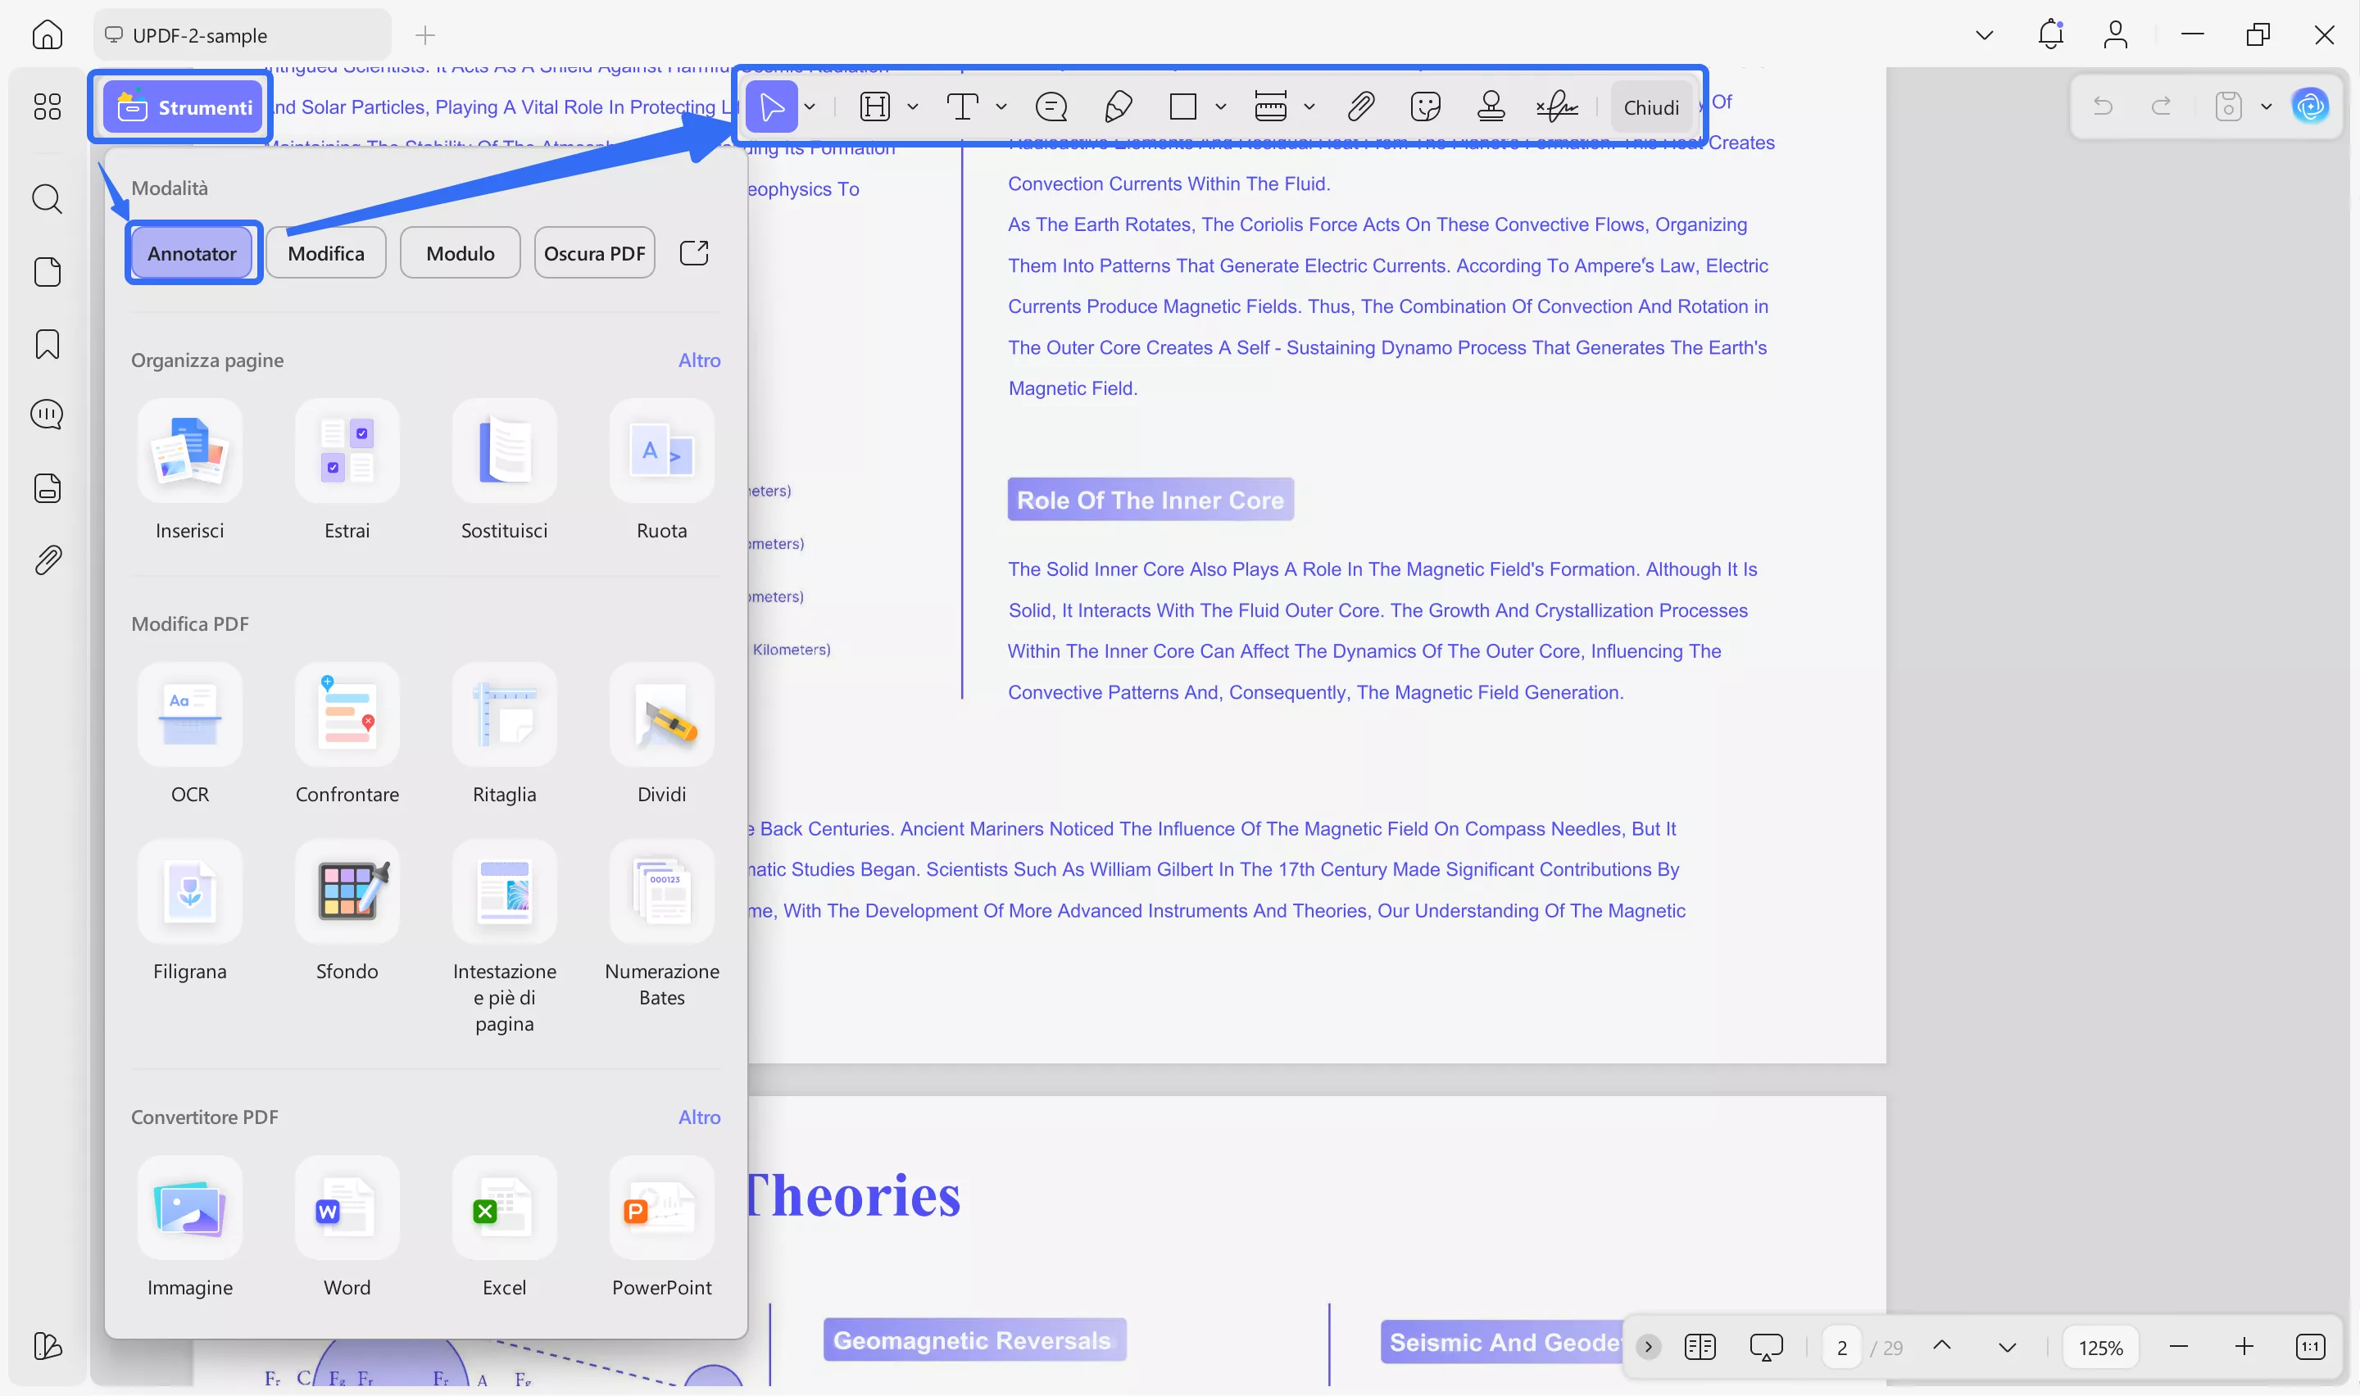Open the selection tool dropdown arrow
The image size is (2360, 1396).
(x=809, y=107)
